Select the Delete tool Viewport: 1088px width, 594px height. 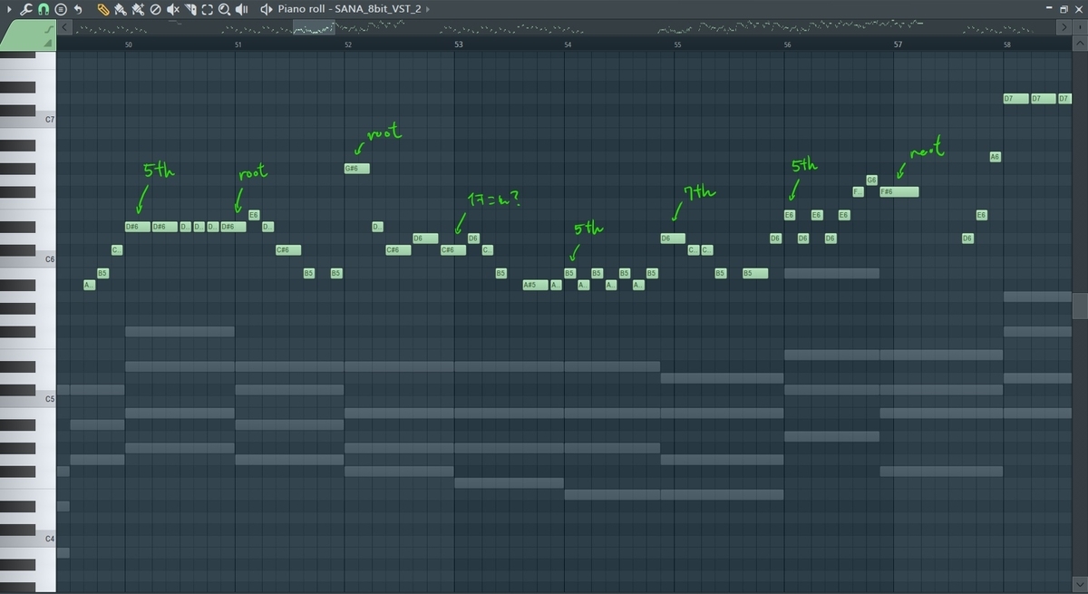coord(155,9)
